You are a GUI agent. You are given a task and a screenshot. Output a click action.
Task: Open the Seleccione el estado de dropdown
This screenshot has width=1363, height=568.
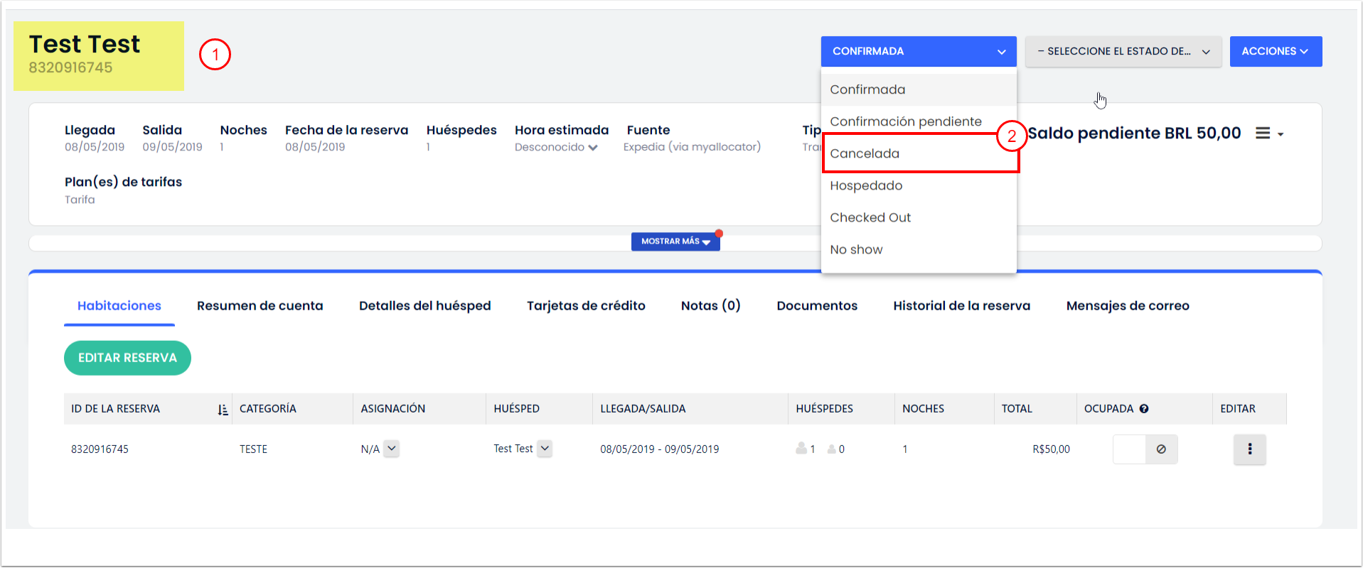[1123, 52]
